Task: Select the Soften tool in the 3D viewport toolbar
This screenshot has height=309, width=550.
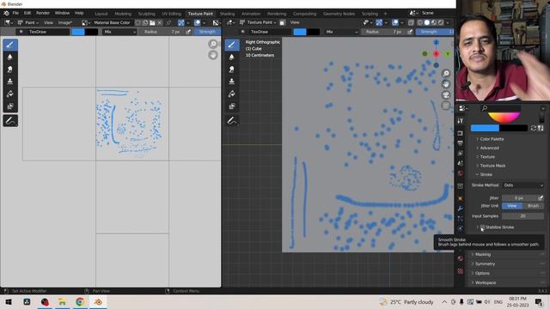Action: tap(231, 57)
